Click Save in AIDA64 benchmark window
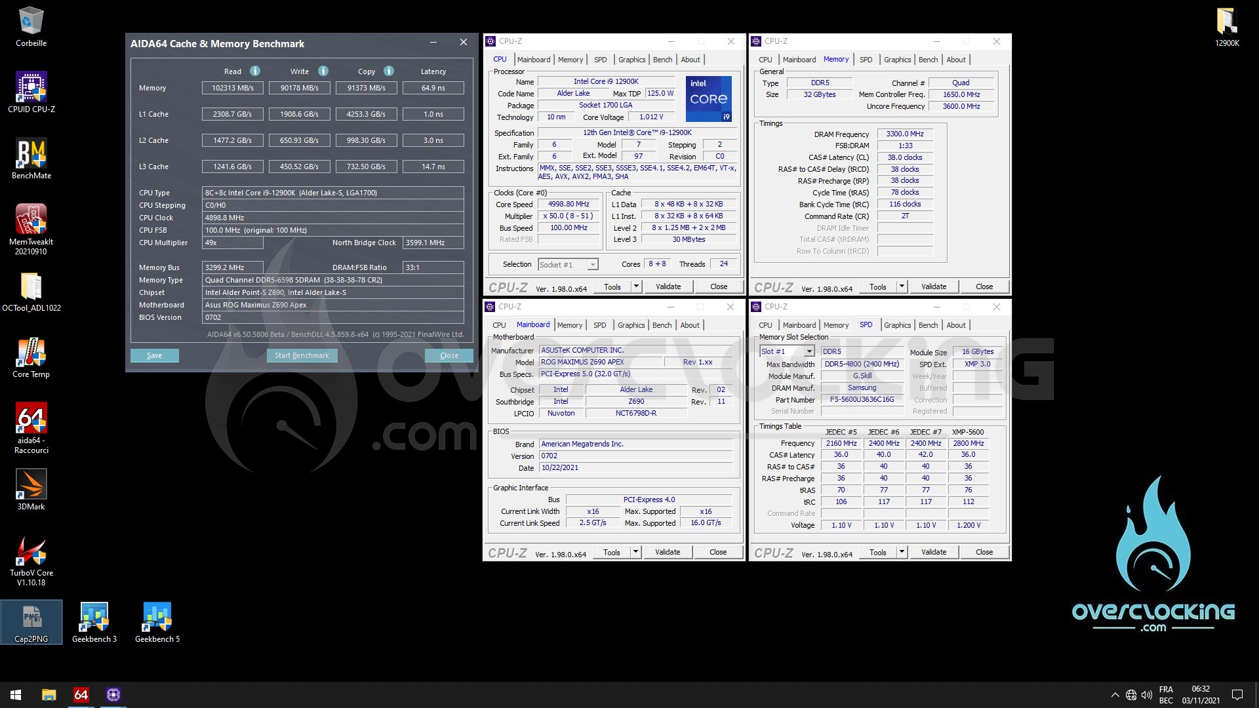This screenshot has width=1259, height=708. (x=154, y=355)
